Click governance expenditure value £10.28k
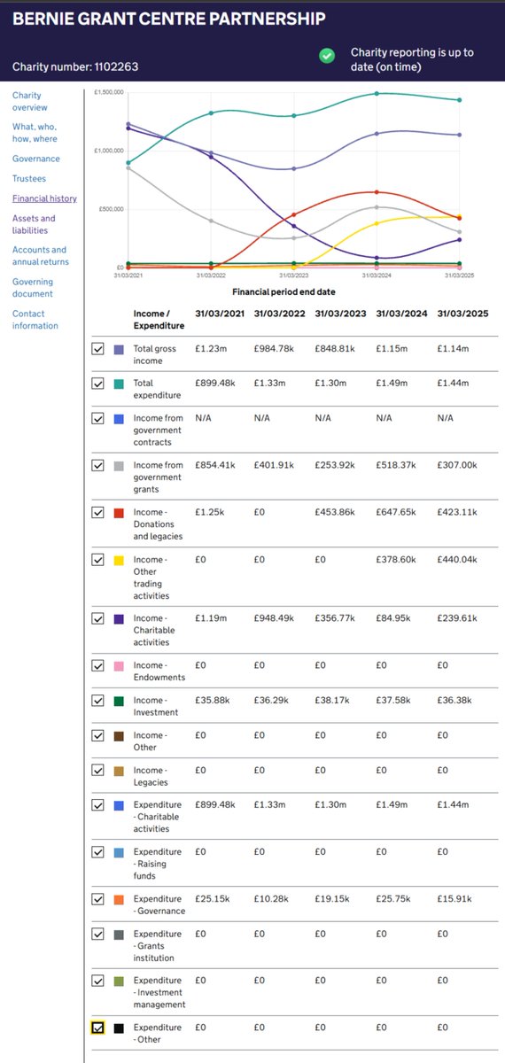 [x=271, y=899]
